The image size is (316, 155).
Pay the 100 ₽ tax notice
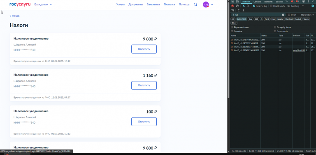pyautogui.click(x=144, y=122)
